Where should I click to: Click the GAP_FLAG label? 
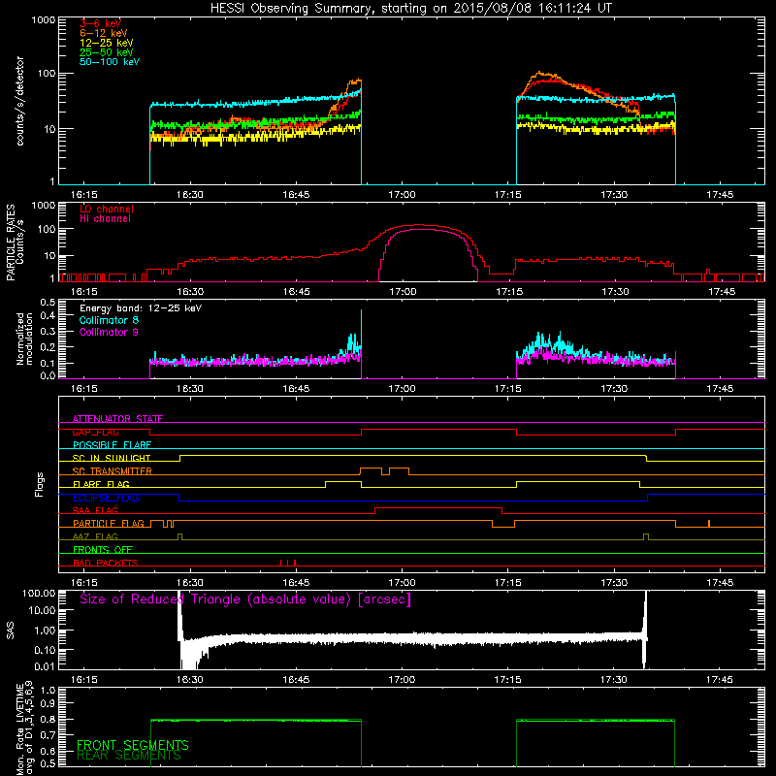click(x=95, y=432)
